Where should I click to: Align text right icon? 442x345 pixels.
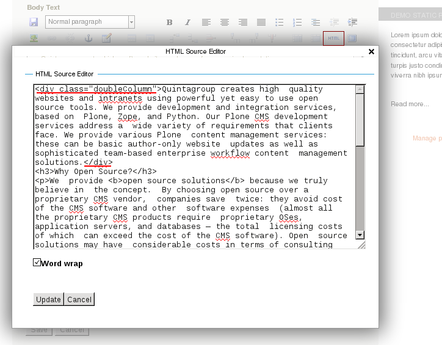click(243, 23)
